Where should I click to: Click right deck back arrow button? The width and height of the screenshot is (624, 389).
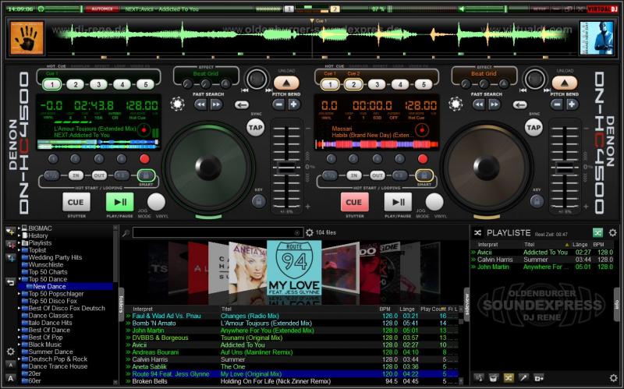(519, 105)
